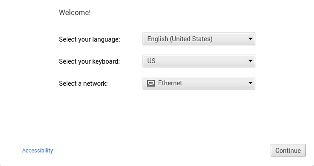Click the "Select your language:" label
The height and width of the screenshot is (166, 314).
click(89, 40)
